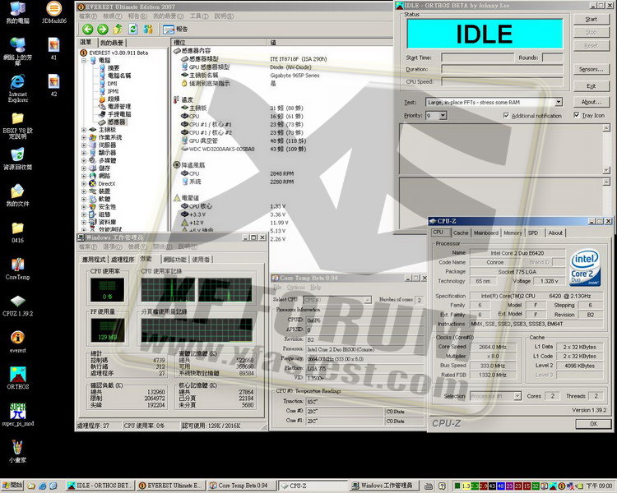Open the desktop file named 42
The width and height of the screenshot is (617, 493).
(x=54, y=85)
